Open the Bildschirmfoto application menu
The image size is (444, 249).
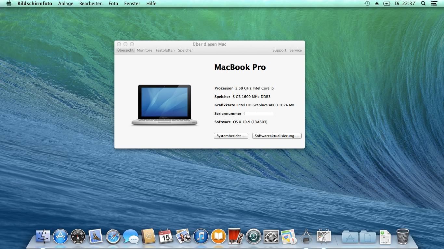click(x=35, y=4)
